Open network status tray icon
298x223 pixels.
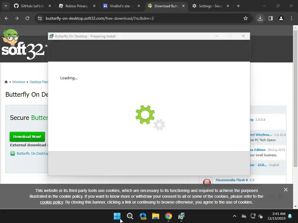point(253,216)
